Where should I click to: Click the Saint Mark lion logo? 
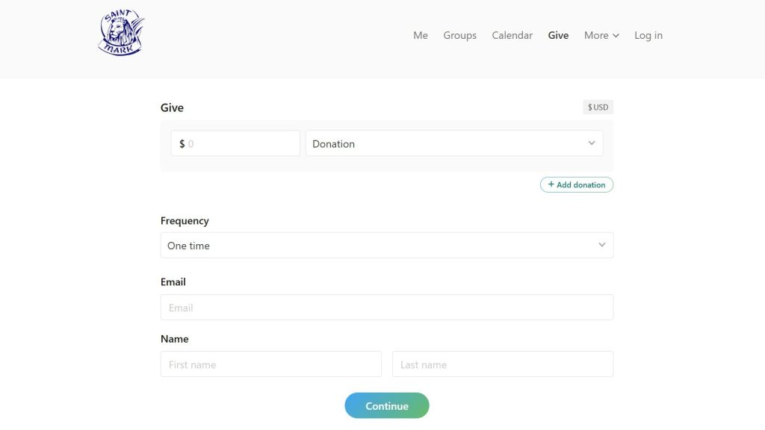coord(121,33)
